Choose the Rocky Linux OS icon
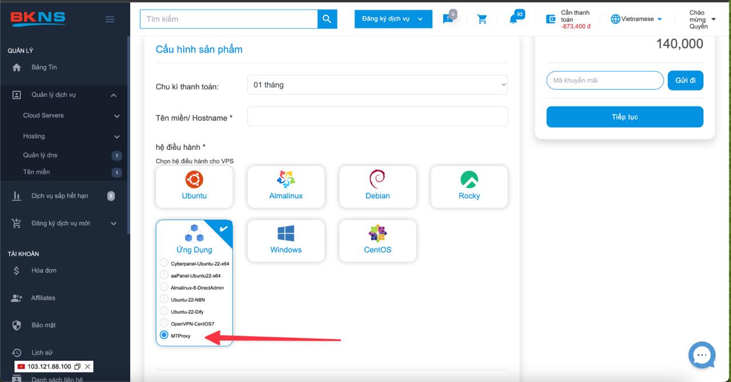The width and height of the screenshot is (731, 382). 469,186
